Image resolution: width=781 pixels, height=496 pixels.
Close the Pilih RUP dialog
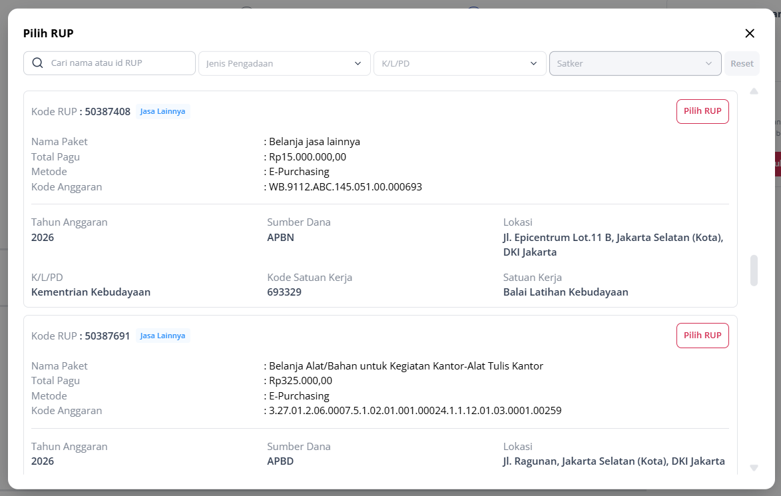750,33
